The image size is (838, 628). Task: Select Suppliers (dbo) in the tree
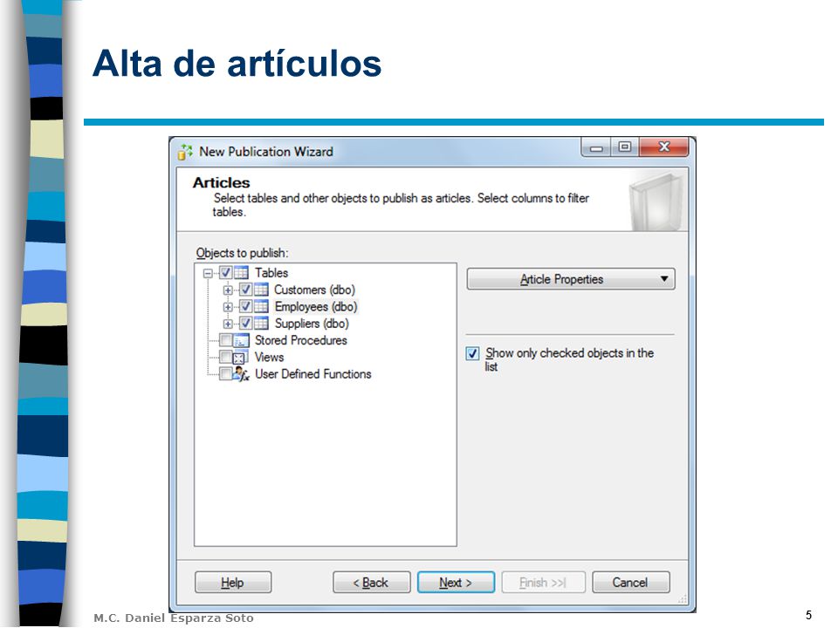tap(312, 324)
